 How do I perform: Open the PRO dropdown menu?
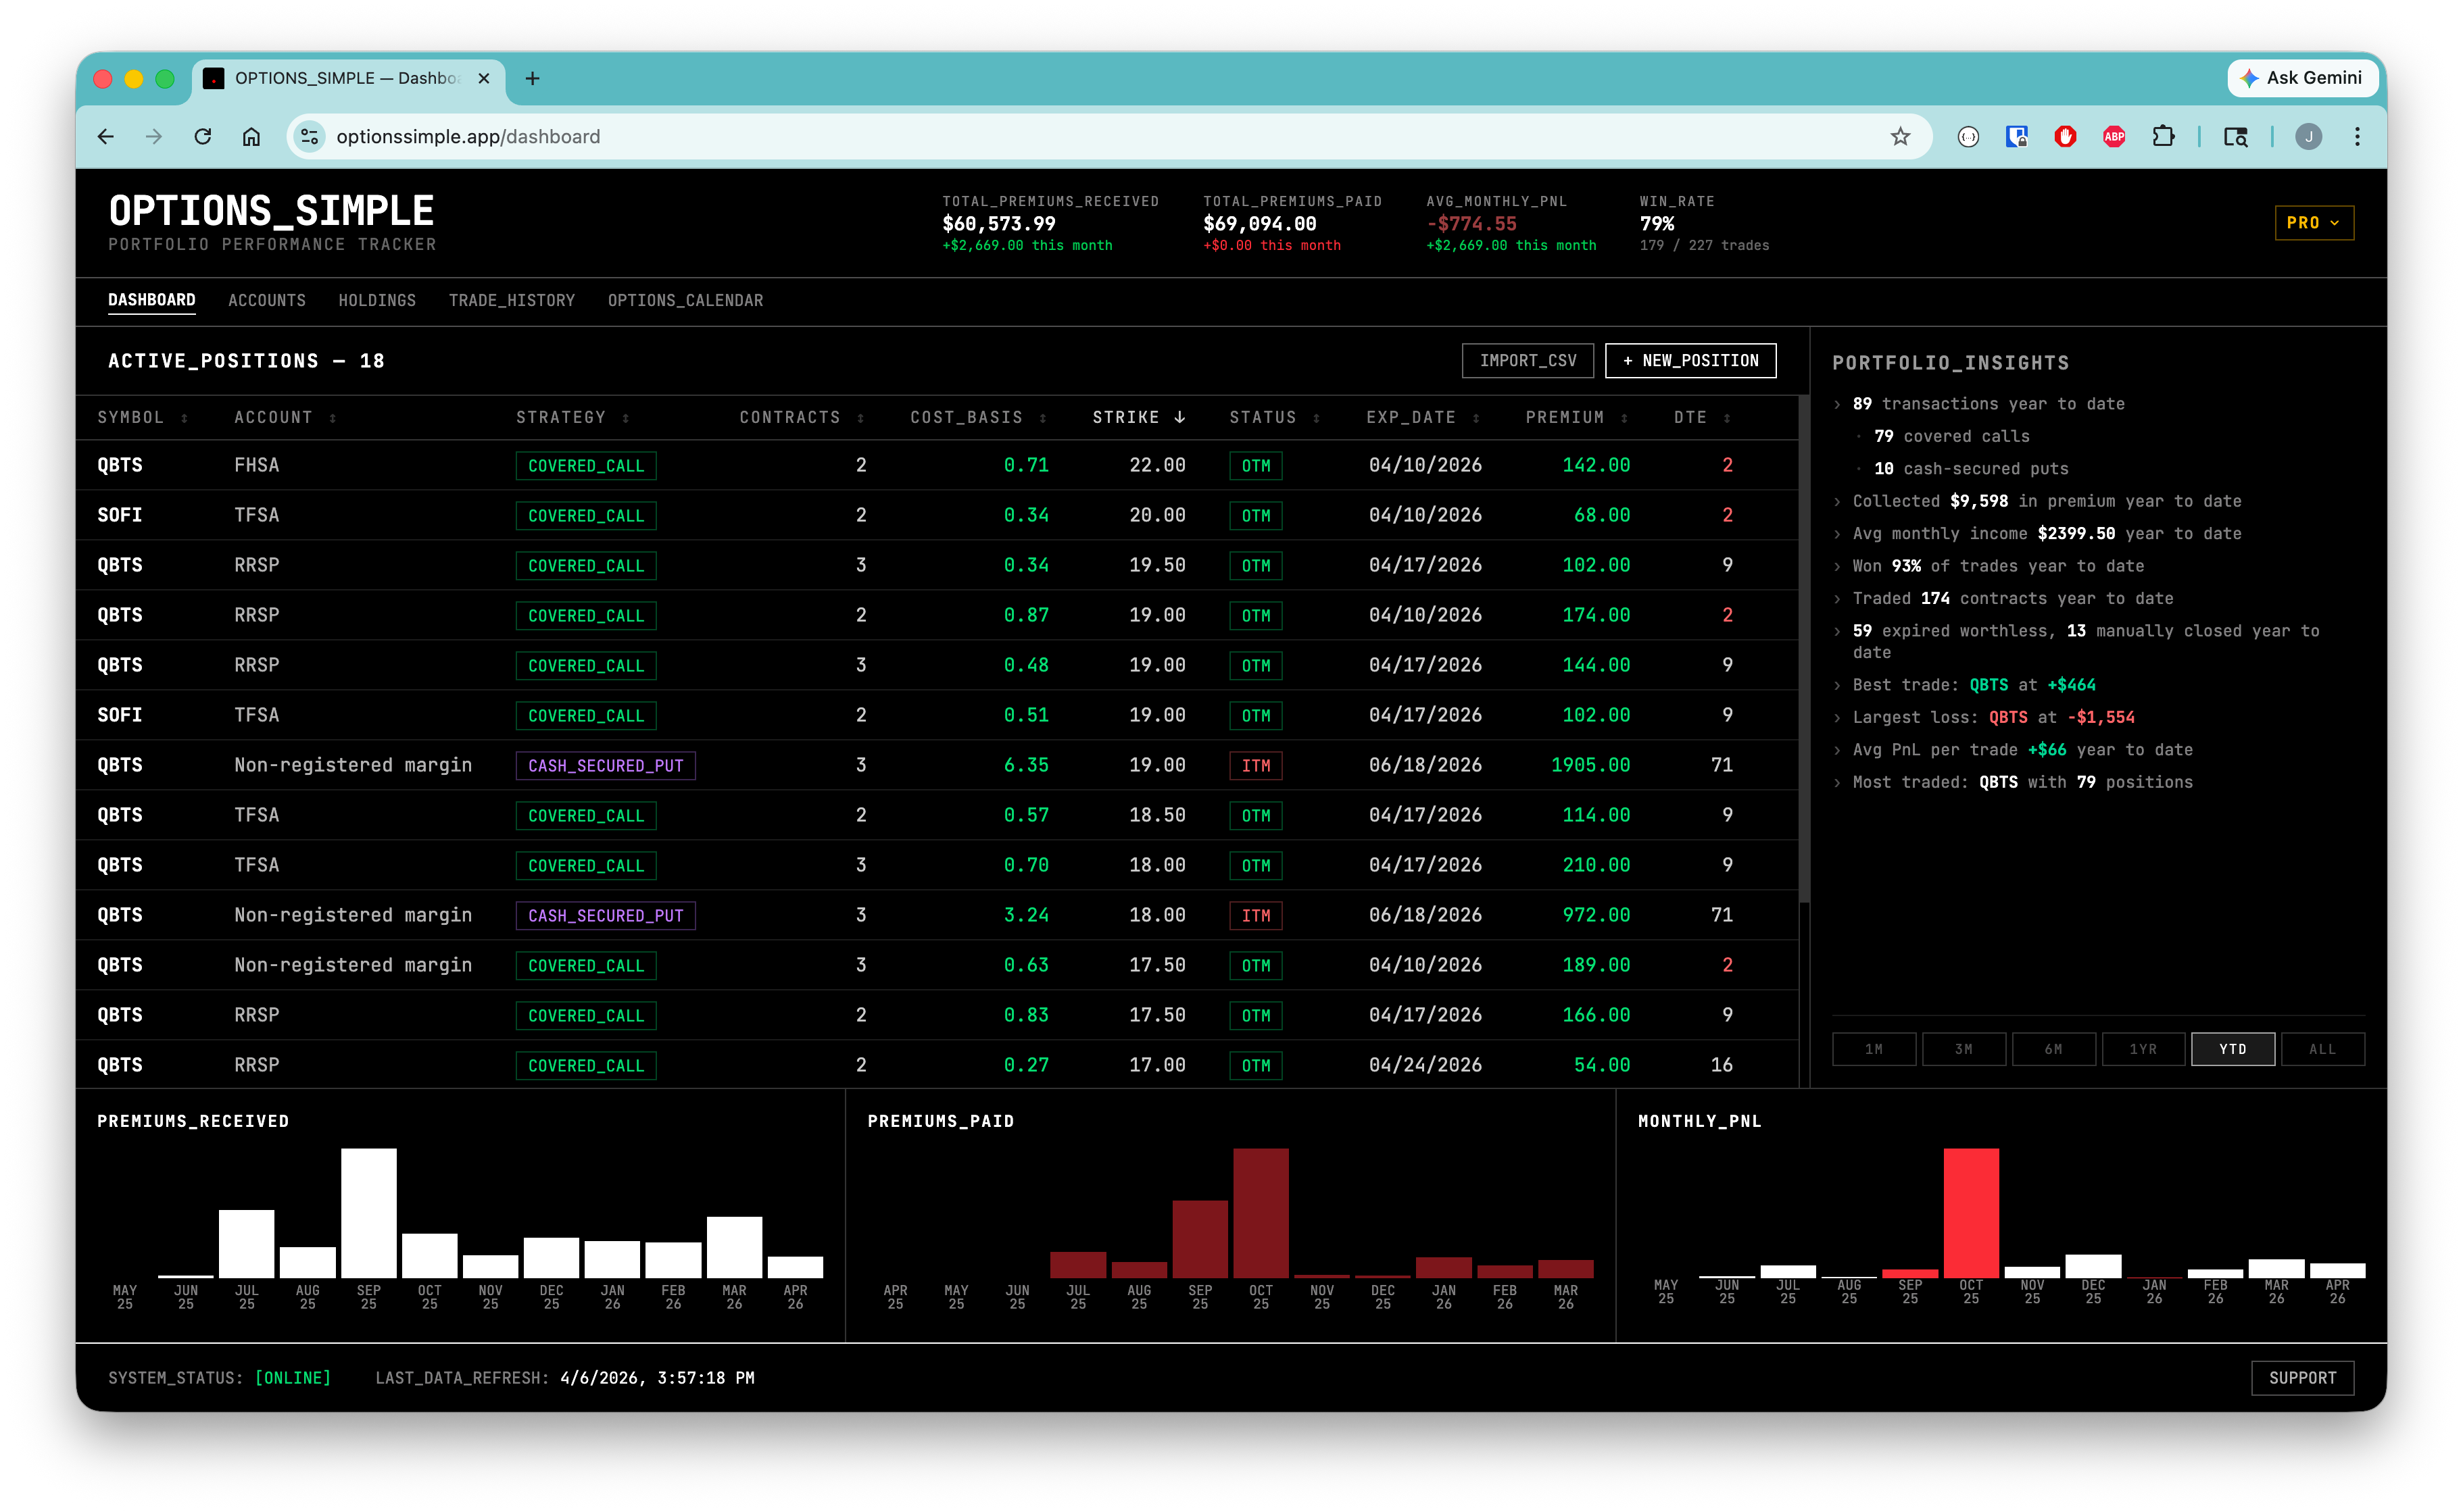[2313, 223]
